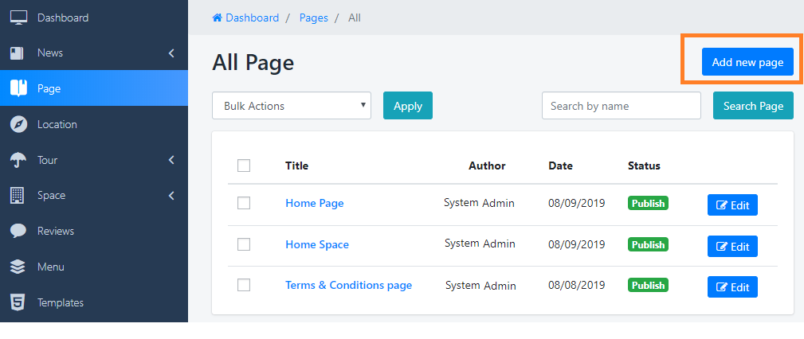Edit the Home Space page
The width and height of the screenshot is (804, 339).
tap(732, 246)
